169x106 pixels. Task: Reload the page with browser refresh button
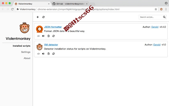[x=12, y=9]
